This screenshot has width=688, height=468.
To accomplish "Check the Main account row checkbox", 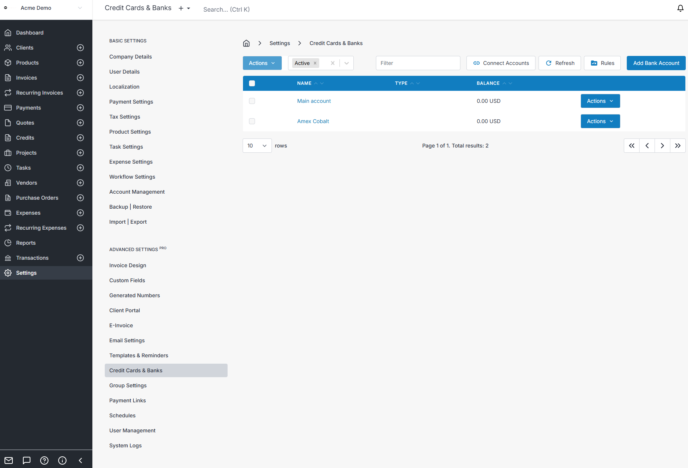I will tap(252, 101).
